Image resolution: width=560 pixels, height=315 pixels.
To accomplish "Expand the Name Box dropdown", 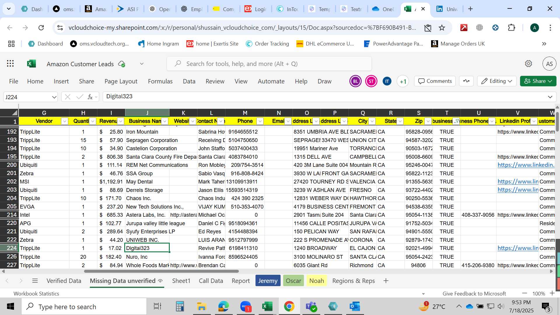I will tap(54, 97).
